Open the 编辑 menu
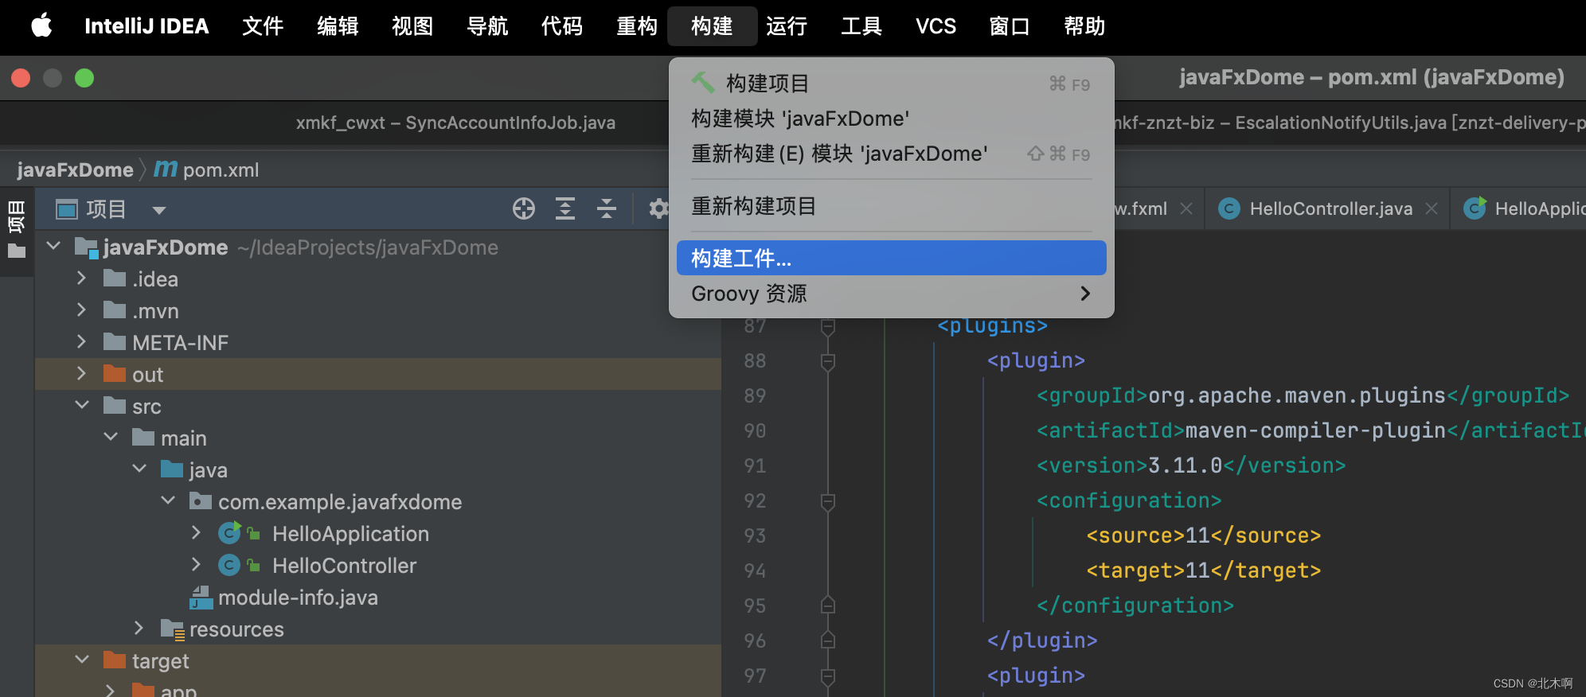Image resolution: width=1586 pixels, height=697 pixels. point(338,26)
